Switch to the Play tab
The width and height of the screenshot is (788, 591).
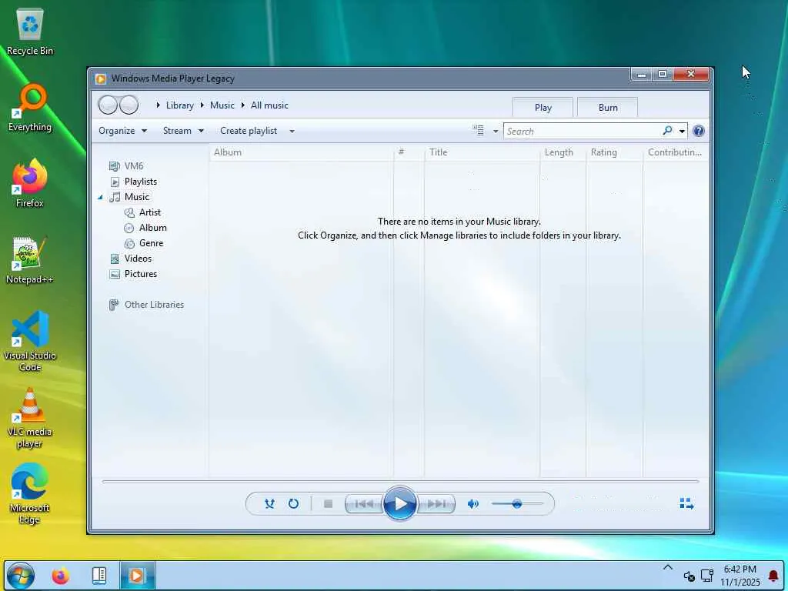pyautogui.click(x=543, y=108)
